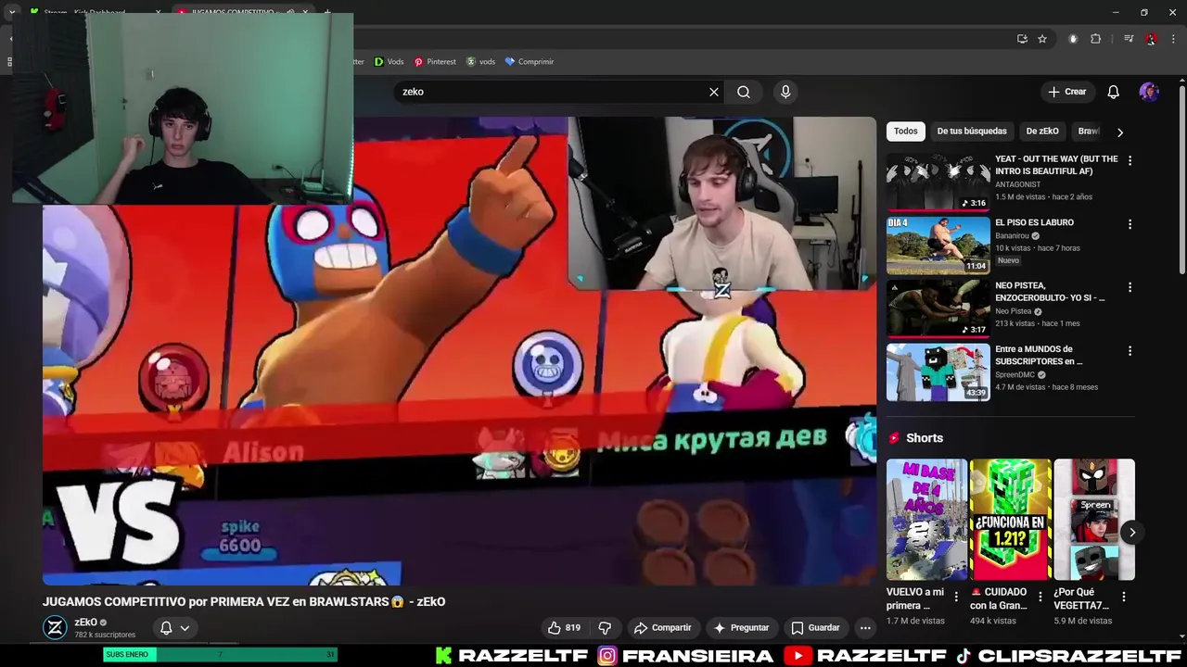Open SpreenDMC channel name
Image resolution: width=1187 pixels, height=667 pixels.
pyautogui.click(x=1015, y=374)
